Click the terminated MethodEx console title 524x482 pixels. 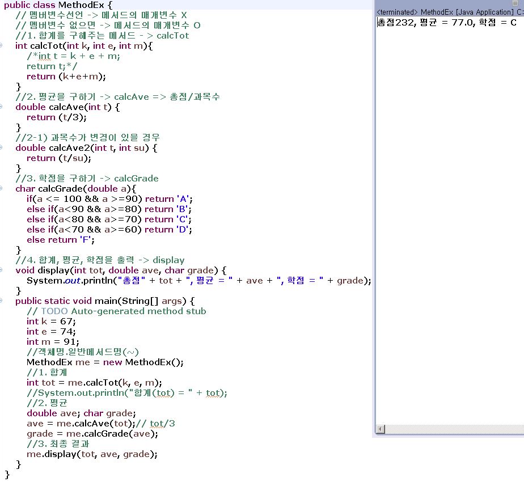(450, 12)
